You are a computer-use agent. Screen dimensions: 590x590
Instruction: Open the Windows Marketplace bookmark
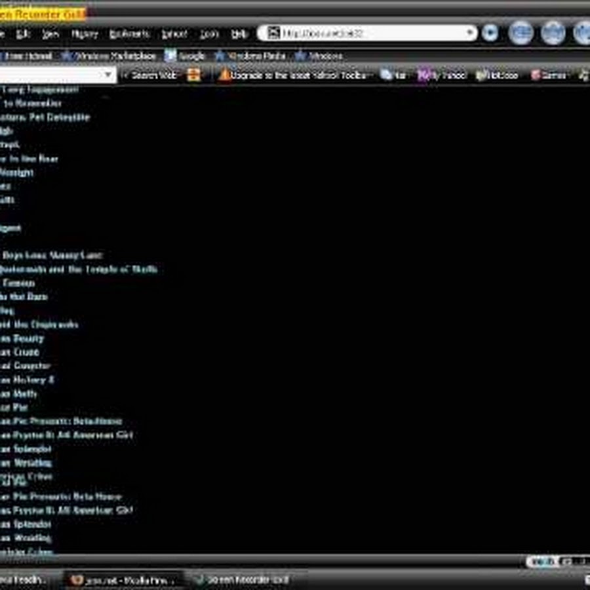coord(109,56)
